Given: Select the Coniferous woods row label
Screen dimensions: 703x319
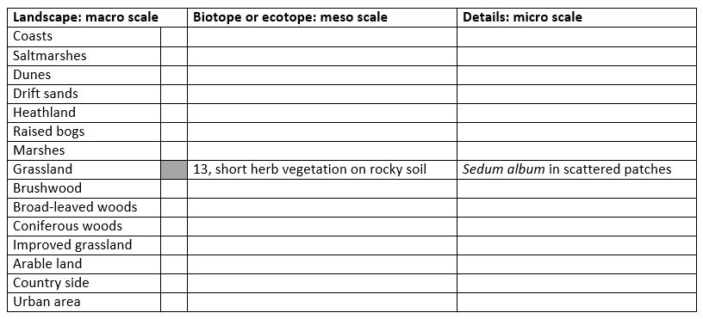Looking at the screenshot, I should pos(84,226).
